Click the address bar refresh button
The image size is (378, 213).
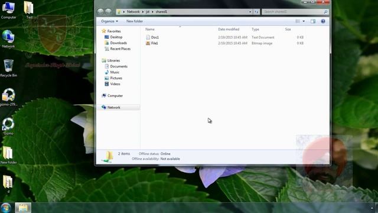coord(256,12)
